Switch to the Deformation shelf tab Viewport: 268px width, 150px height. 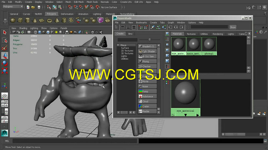(67, 14)
